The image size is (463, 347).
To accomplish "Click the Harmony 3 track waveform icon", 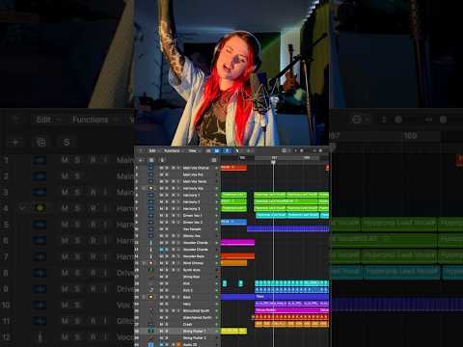I will coord(150,208).
